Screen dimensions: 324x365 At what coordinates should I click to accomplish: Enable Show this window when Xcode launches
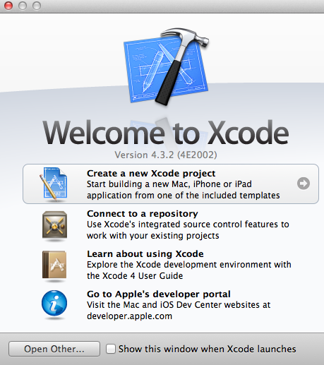pos(111,349)
